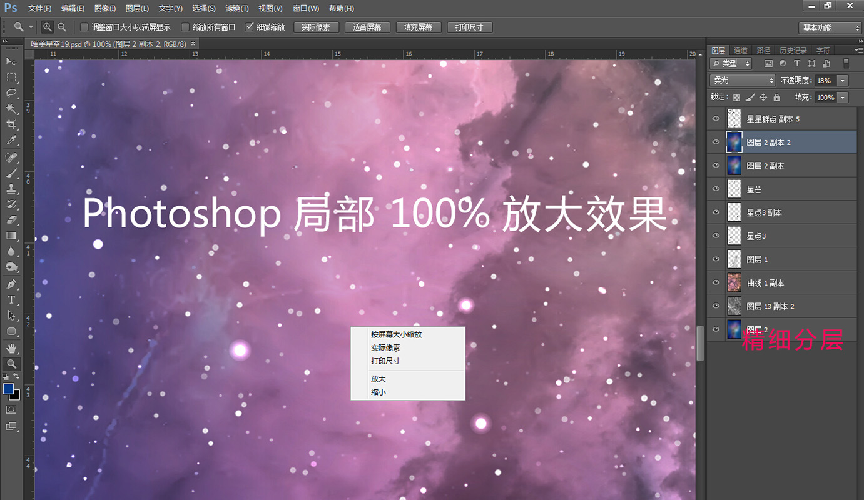Image resolution: width=864 pixels, height=500 pixels.
Task: Select the Eraser tool
Action: [x=11, y=221]
